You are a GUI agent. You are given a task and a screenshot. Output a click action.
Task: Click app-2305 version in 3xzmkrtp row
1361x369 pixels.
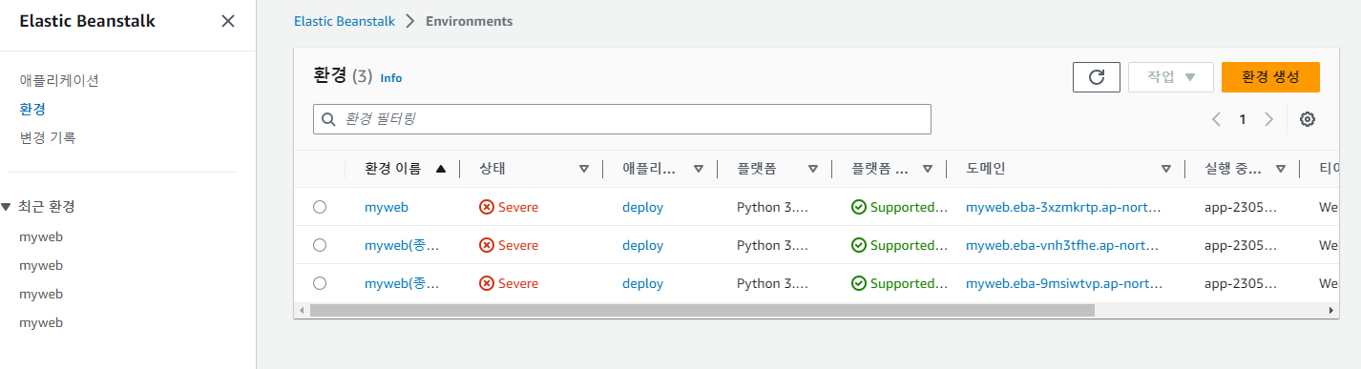1241,207
